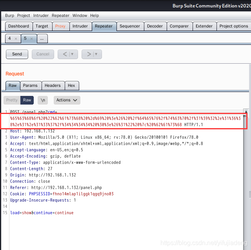Switch to the Proxy tab

tap(60, 26)
